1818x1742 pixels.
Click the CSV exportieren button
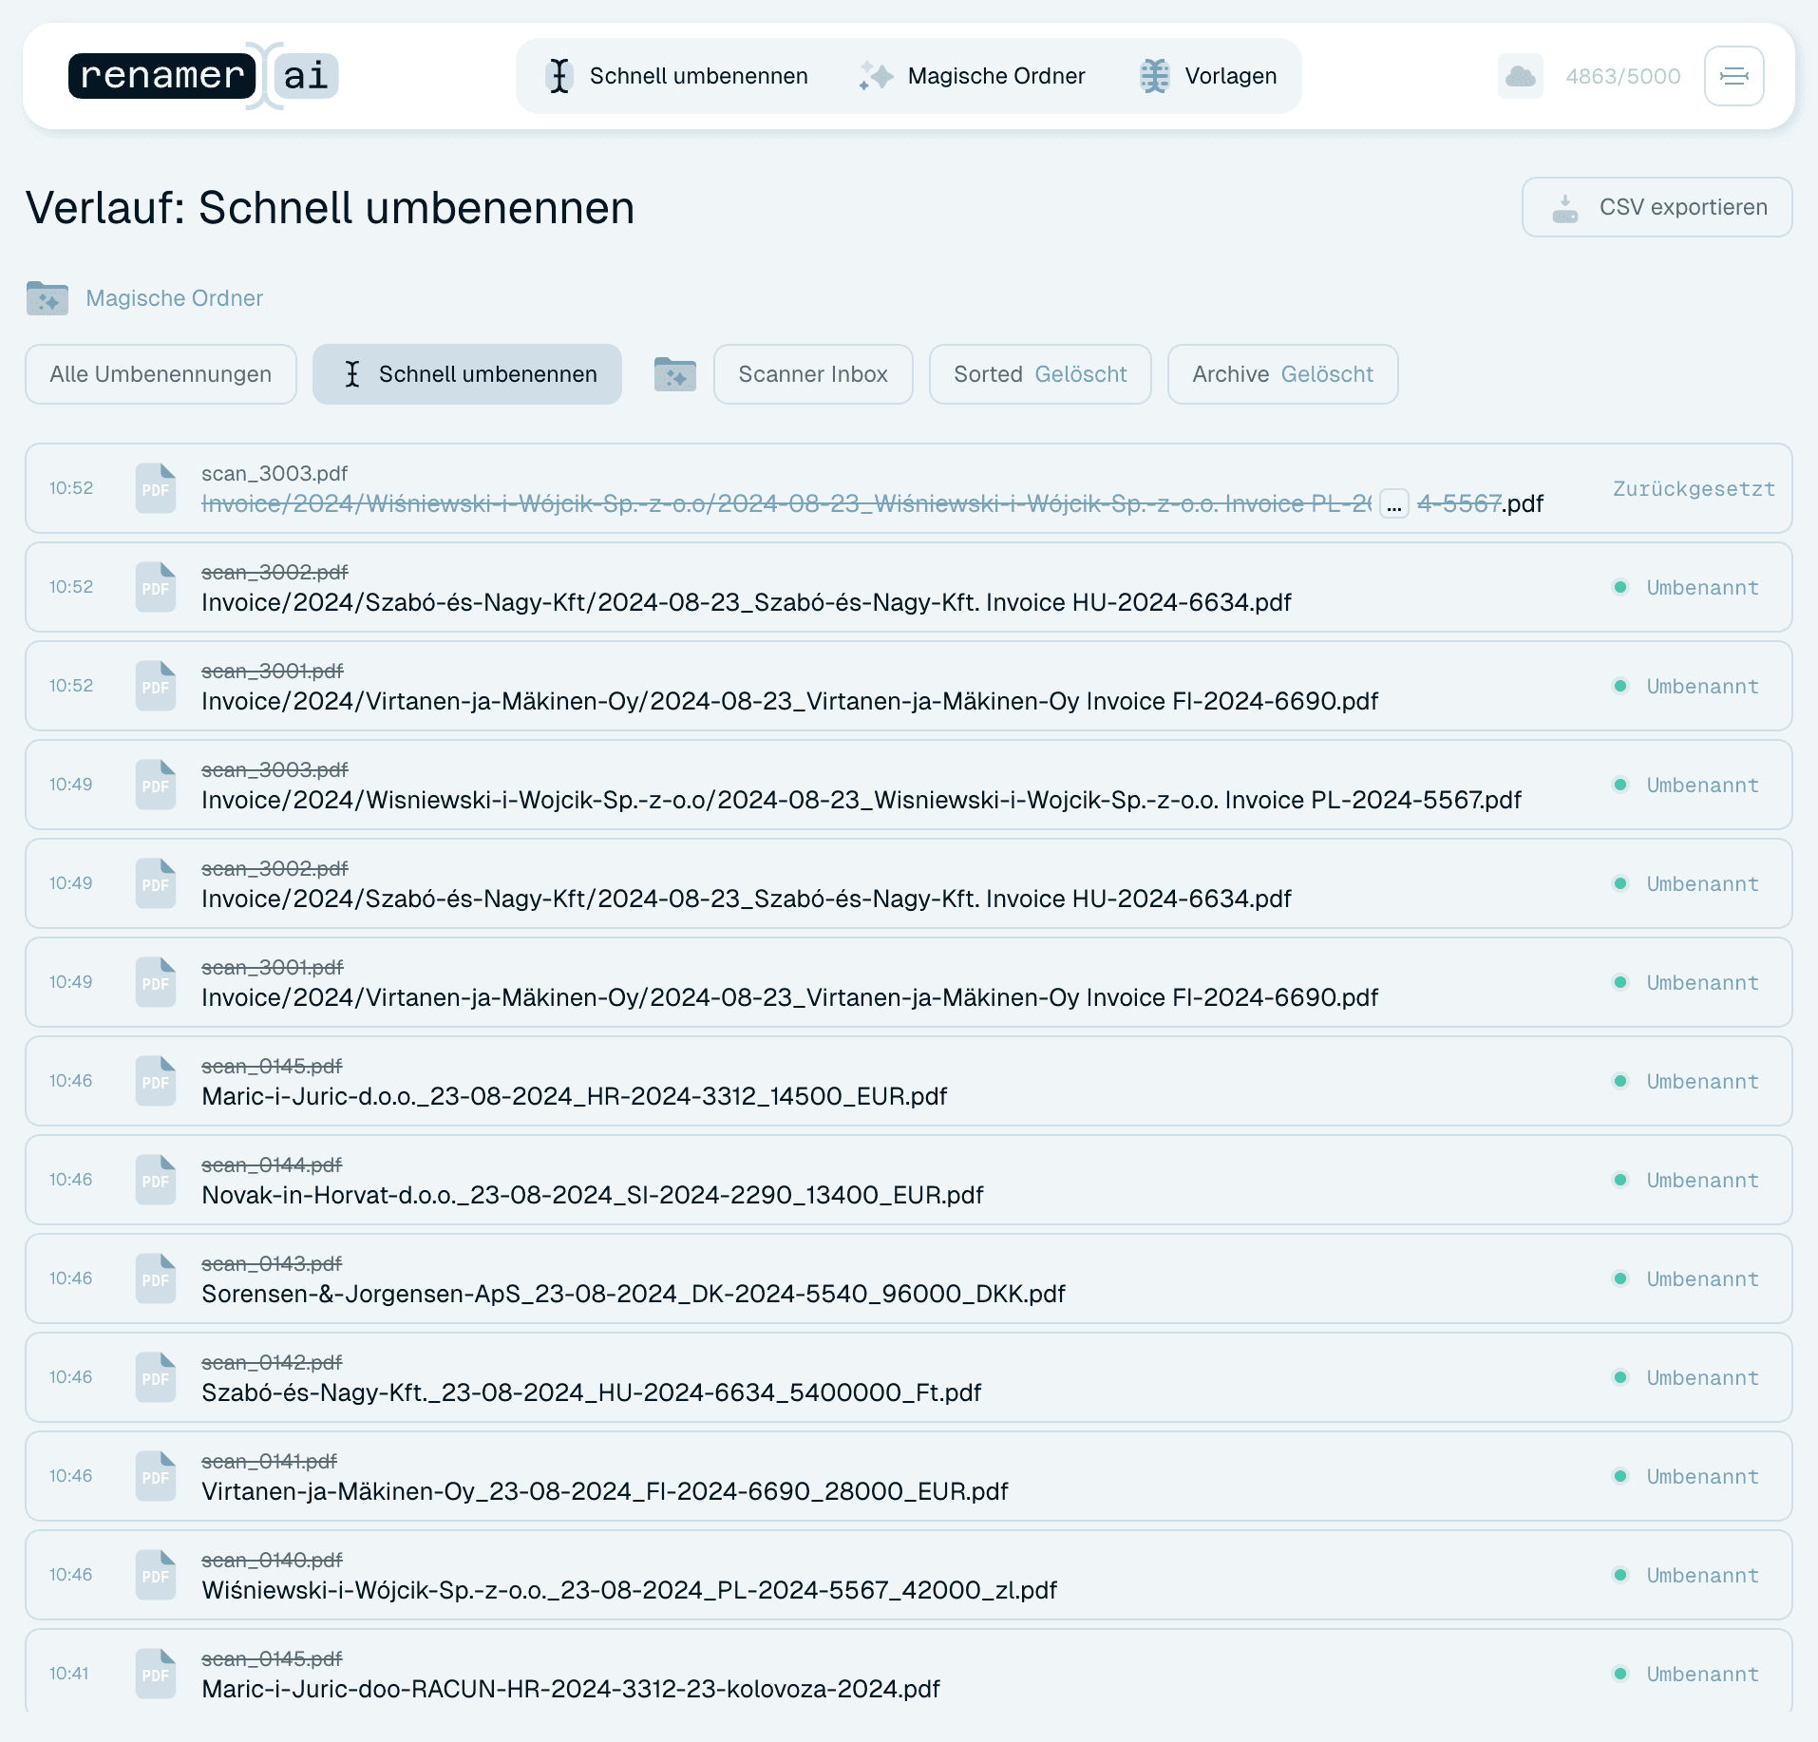[x=1657, y=207]
